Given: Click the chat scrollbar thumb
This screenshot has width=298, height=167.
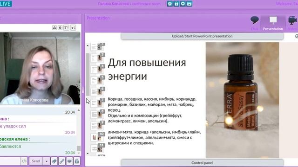Looking at the screenshot, I should tap(79, 148).
